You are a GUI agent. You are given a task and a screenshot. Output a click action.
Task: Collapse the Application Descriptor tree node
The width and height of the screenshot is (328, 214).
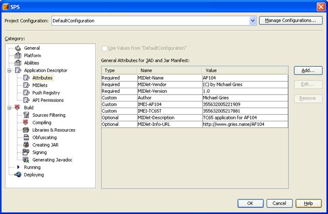pyautogui.click(x=10, y=71)
